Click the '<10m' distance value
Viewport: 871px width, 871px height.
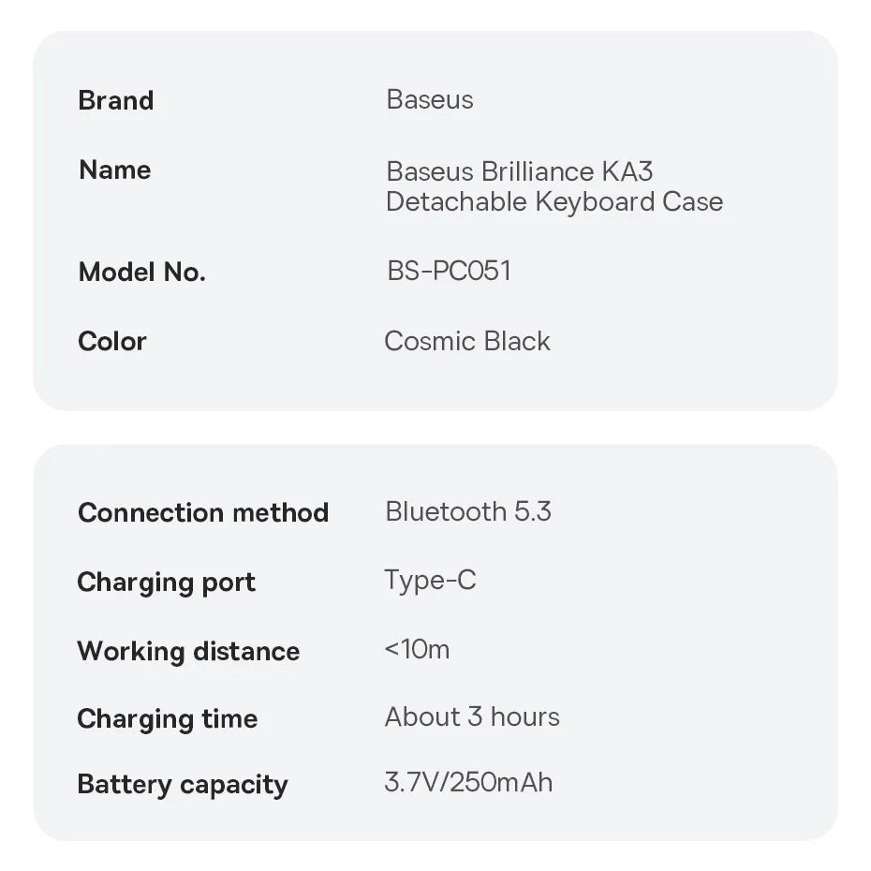click(x=417, y=649)
